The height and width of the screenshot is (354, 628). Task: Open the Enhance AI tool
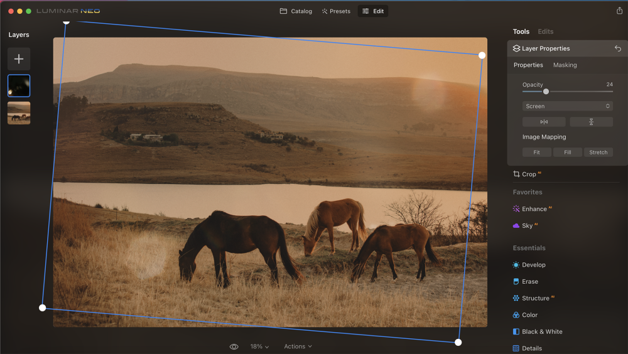pos(533,209)
